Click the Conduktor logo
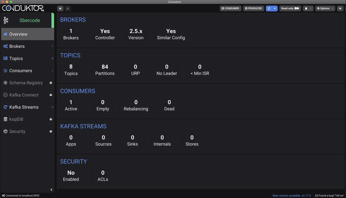Image resolution: width=346 pixels, height=198 pixels. click(x=23, y=8)
